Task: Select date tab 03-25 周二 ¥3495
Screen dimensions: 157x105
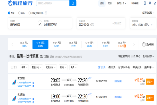Action: pyautogui.click(x=24, y=44)
